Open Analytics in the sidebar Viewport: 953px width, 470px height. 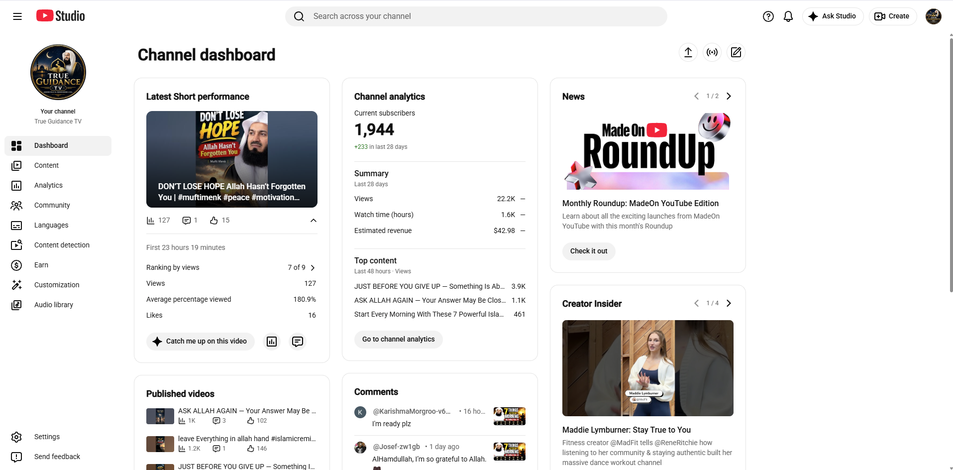58,186
